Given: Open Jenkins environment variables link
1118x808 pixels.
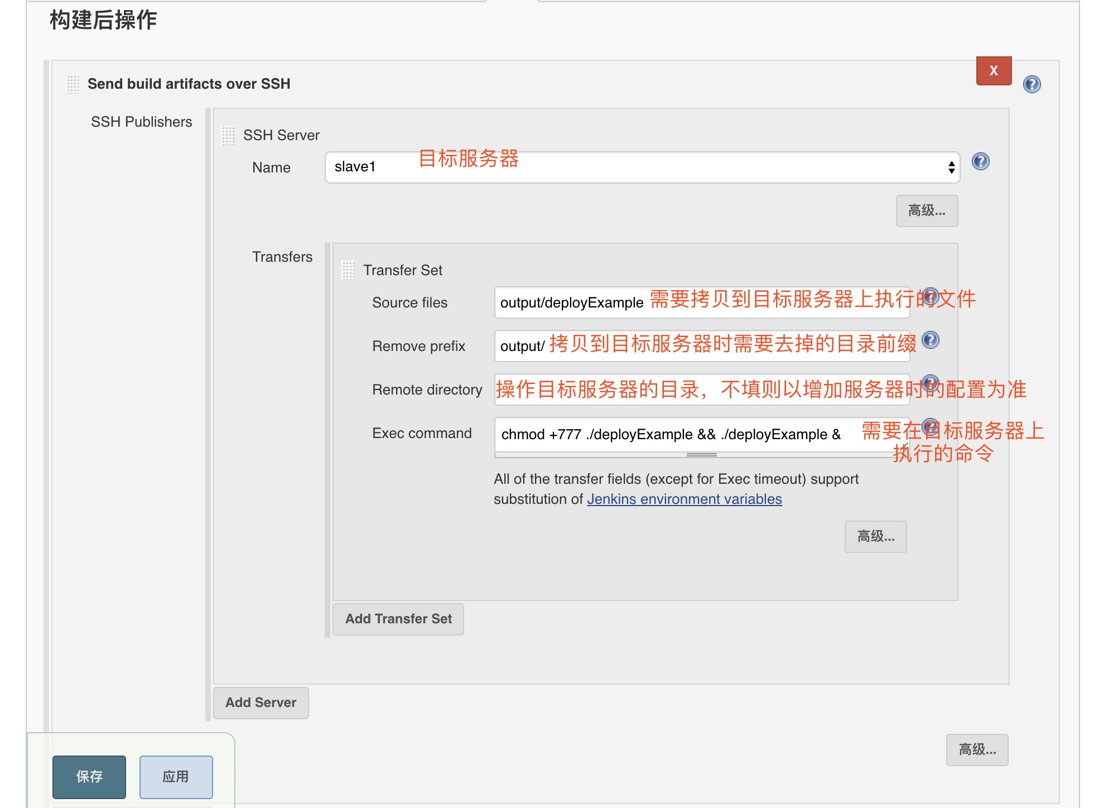Looking at the screenshot, I should pos(684,499).
